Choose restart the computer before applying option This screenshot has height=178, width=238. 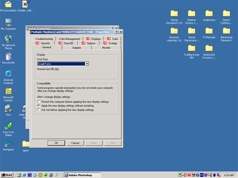[73, 102]
